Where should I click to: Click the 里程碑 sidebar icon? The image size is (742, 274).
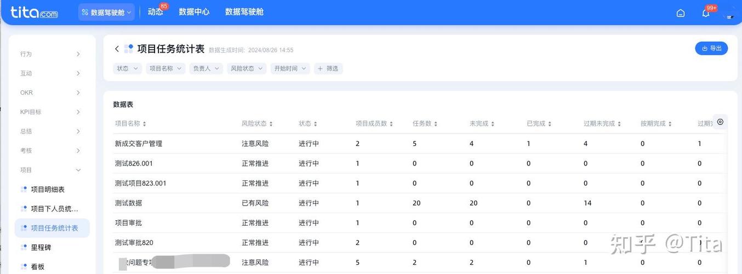tap(24, 248)
